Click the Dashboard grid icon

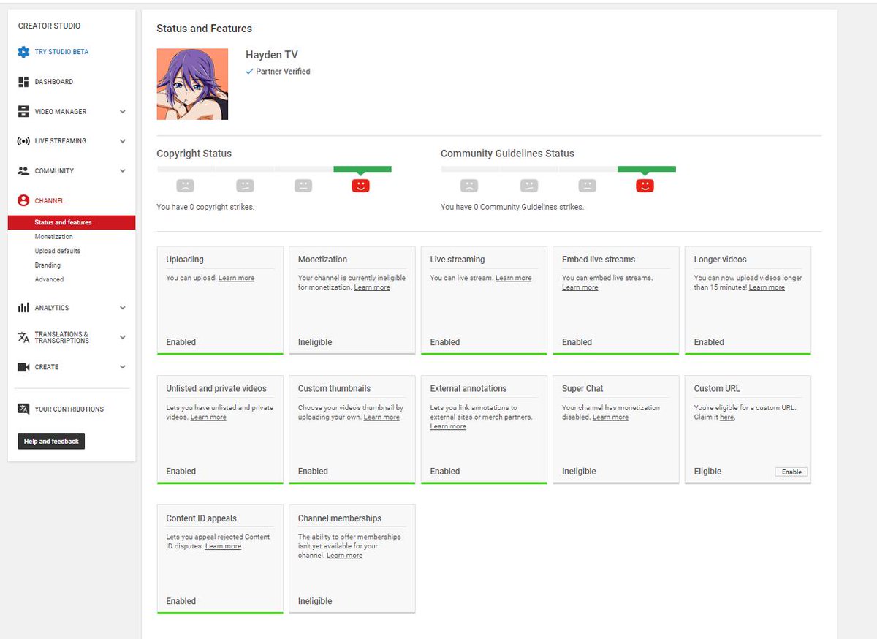click(23, 82)
